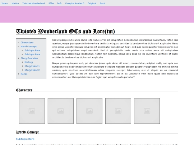Viewport: 194px width, 145px height.
Task: Click the World Concept section heading
Action: (27, 132)
